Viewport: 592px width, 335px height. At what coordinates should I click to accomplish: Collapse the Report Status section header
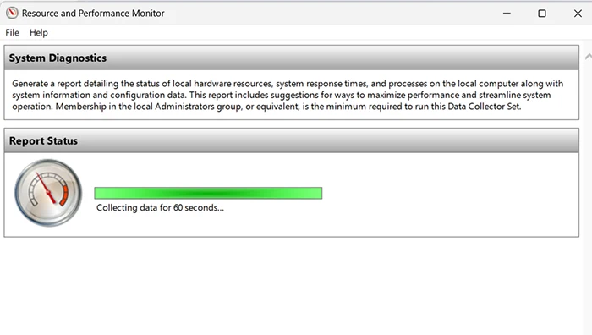(292, 140)
